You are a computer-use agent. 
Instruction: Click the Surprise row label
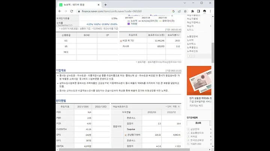(131, 129)
